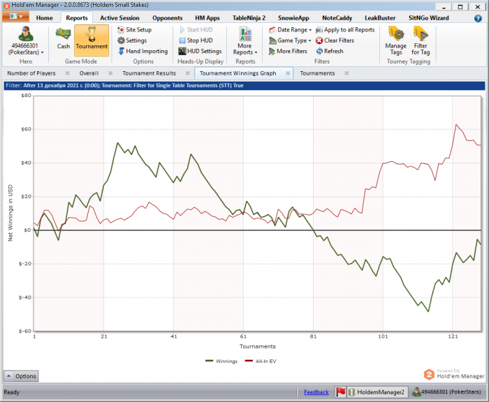The height and width of the screenshot is (402, 489).
Task: Open HUD Settings
Action: pyautogui.click(x=182, y=51)
